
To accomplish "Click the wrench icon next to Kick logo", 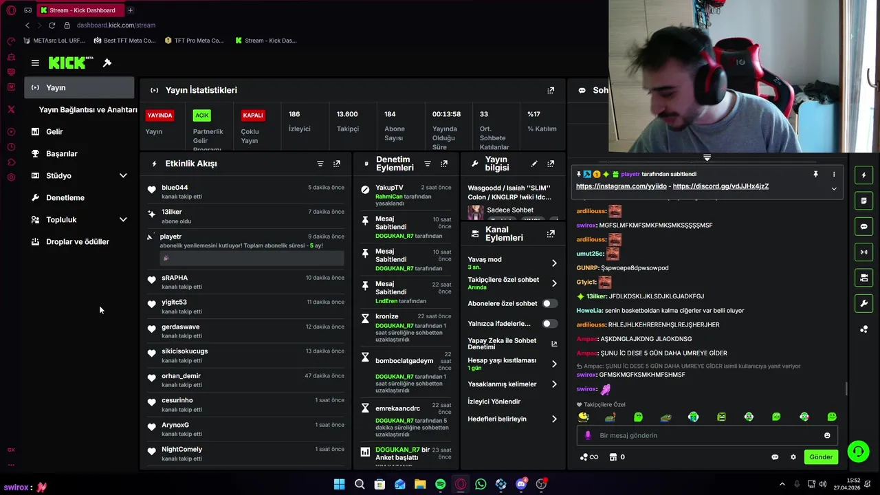I will 107,63.
